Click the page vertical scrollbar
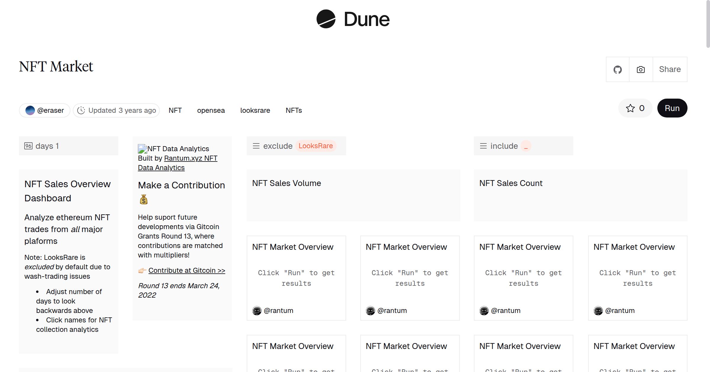 pyautogui.click(x=708, y=24)
